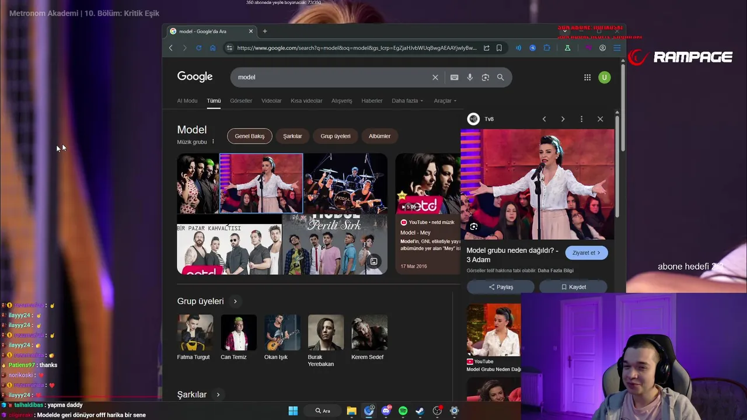Select the Grup üyeleri chip

(336, 136)
